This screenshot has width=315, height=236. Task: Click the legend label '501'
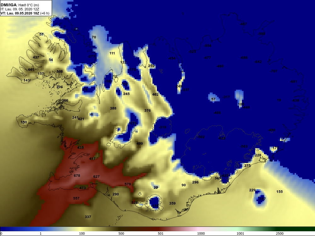tap(161, 233)
